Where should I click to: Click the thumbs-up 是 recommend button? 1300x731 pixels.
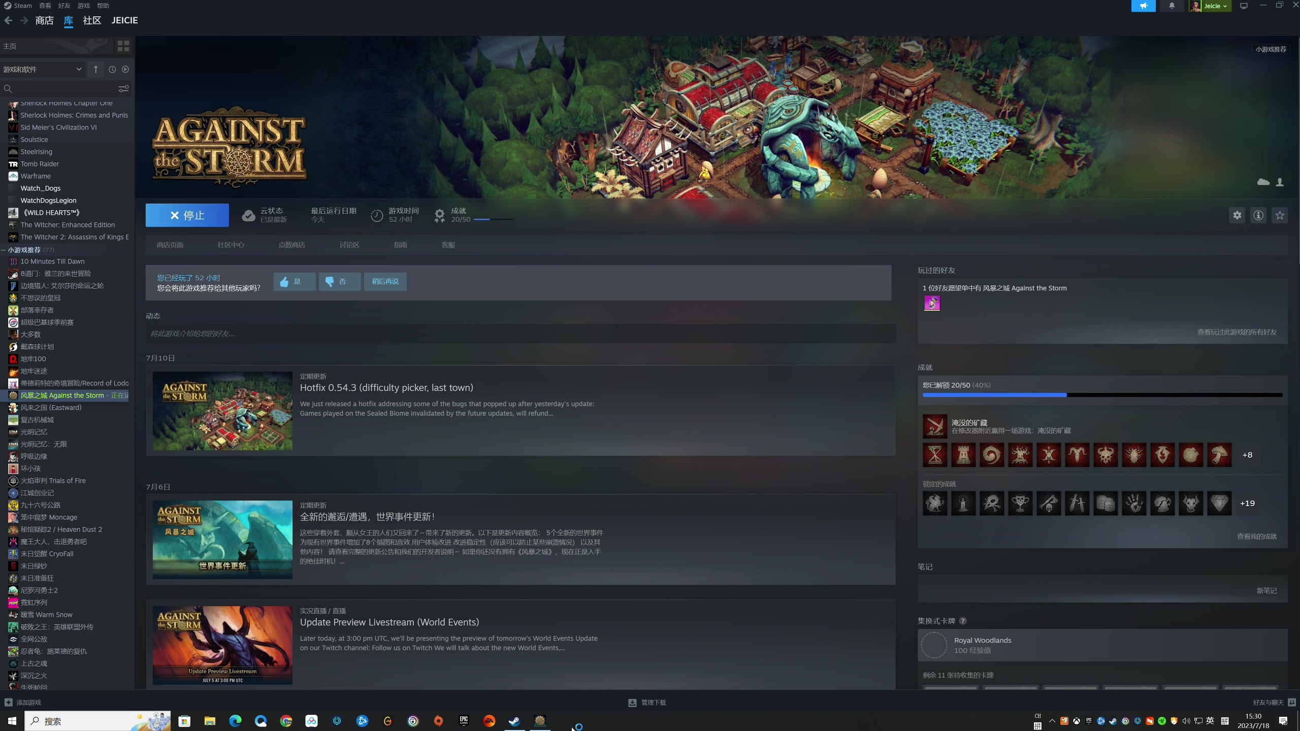pos(295,282)
